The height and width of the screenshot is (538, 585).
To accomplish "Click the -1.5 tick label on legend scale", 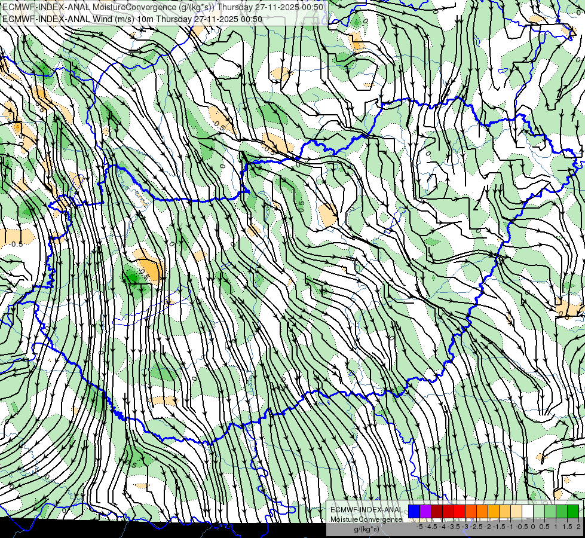I will tap(499, 527).
